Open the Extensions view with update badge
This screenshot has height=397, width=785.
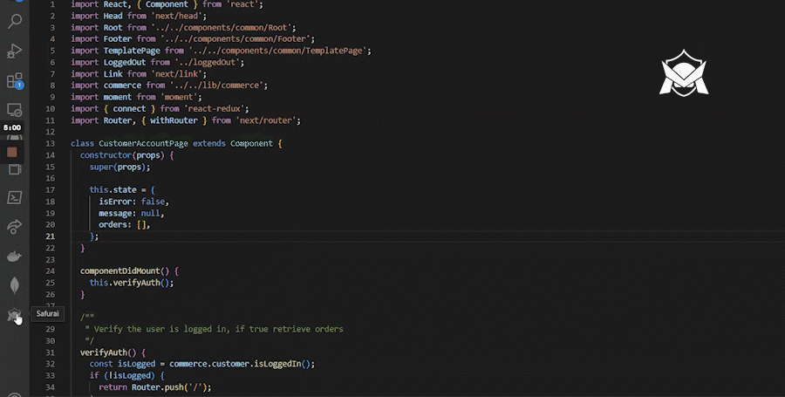pos(15,81)
